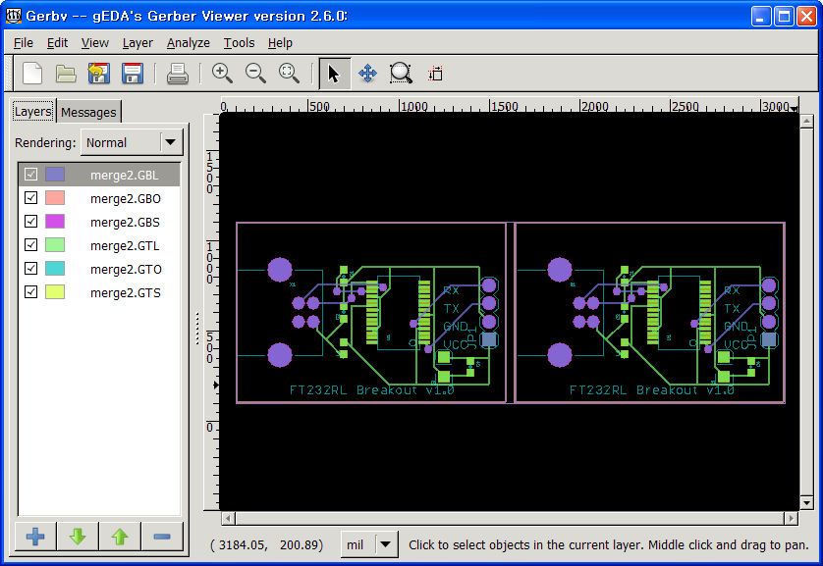Click merge2.GTO cyan color swatch
Image resolution: width=823 pixels, height=566 pixels.
point(55,269)
